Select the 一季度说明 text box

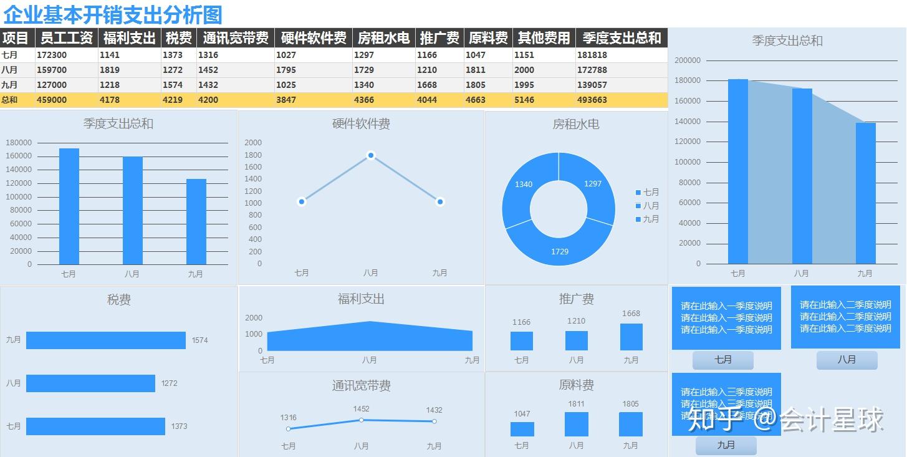click(726, 318)
